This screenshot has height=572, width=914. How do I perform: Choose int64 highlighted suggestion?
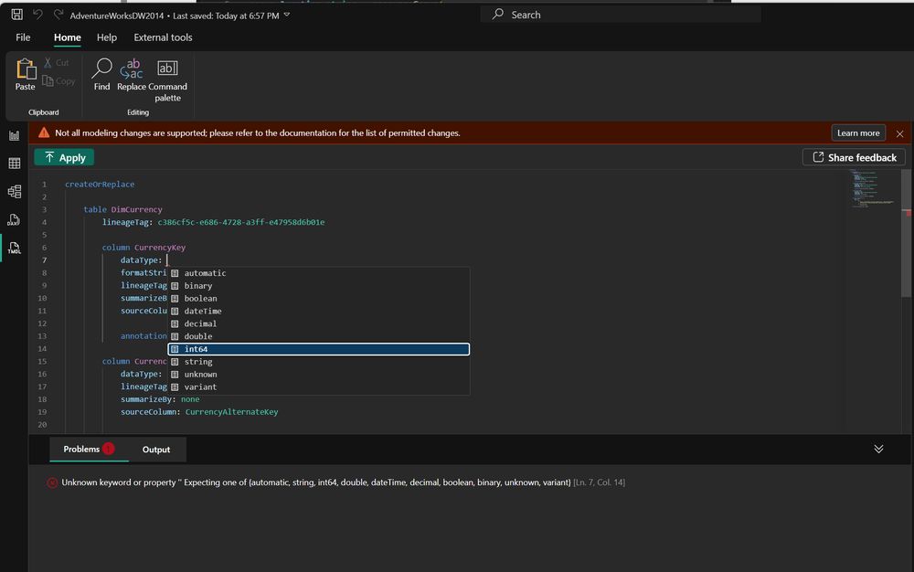318,349
